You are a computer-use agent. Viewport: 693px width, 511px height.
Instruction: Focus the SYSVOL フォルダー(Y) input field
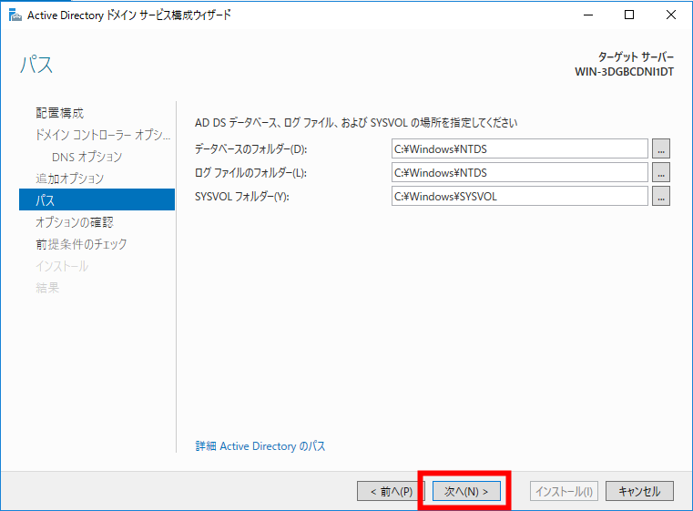coord(520,196)
